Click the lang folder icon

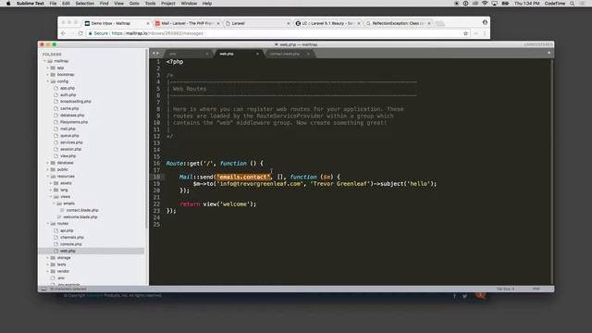(55, 190)
